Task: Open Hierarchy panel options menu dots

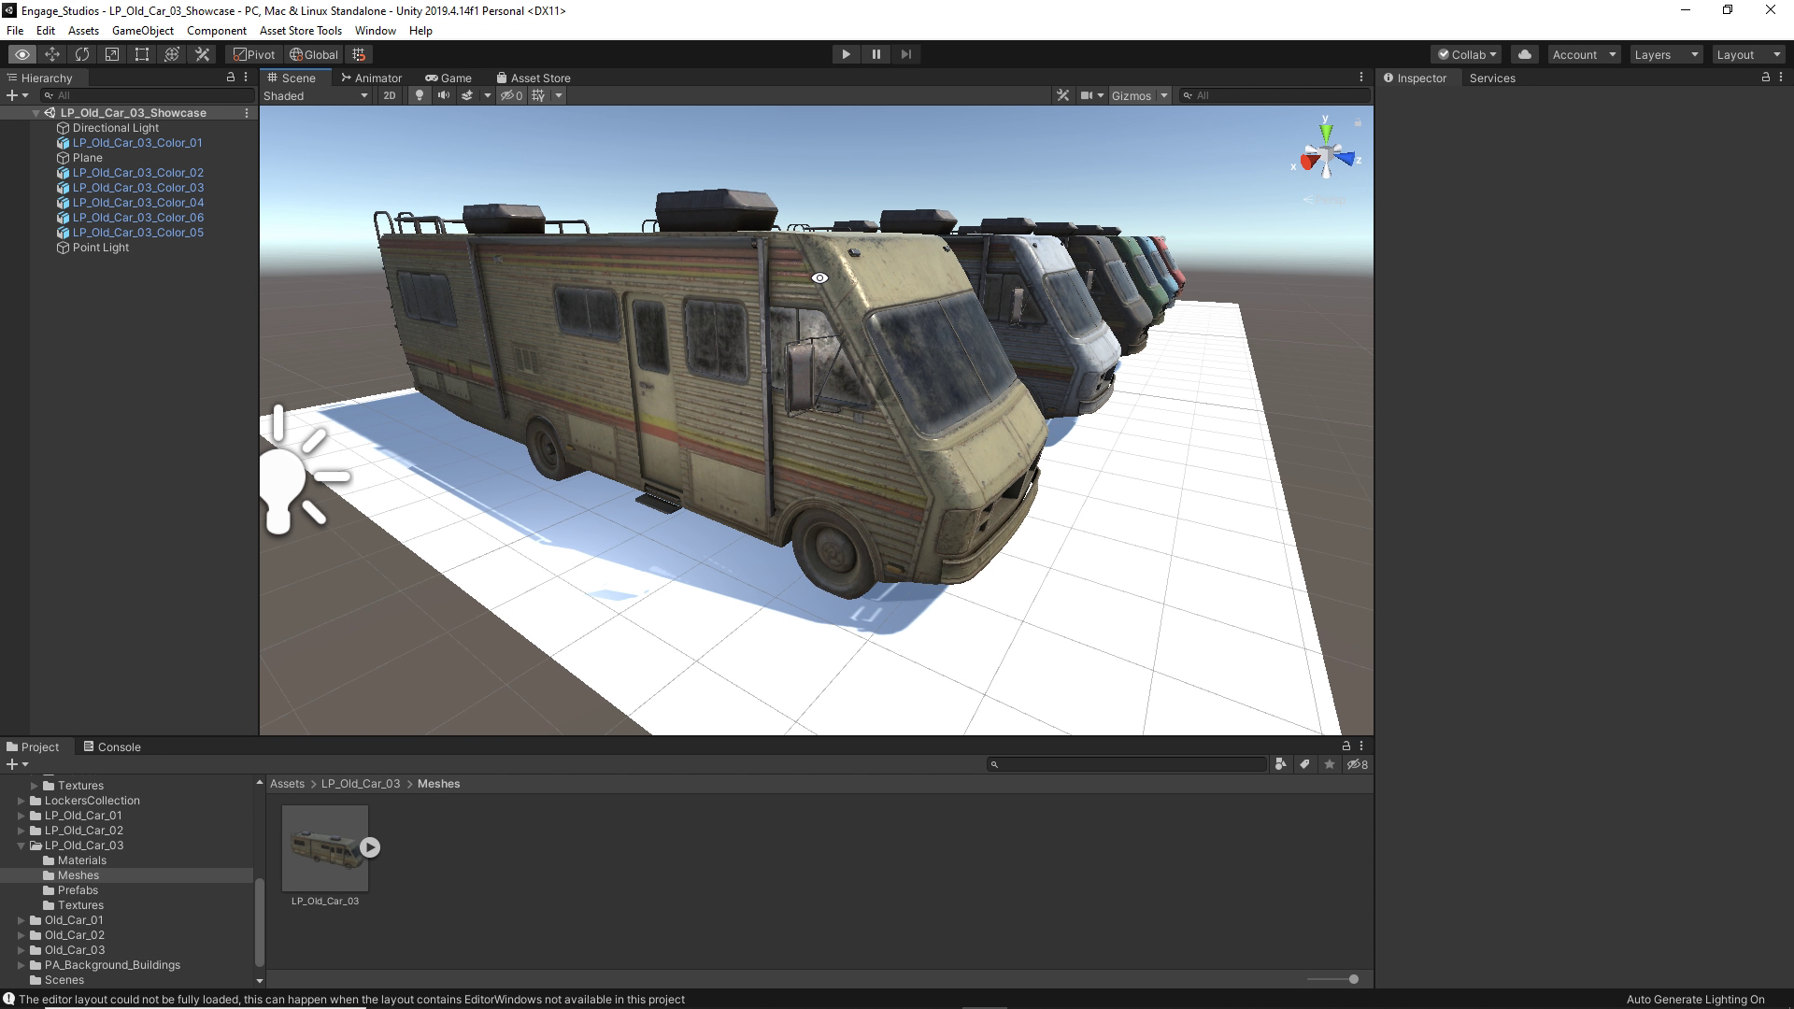Action: (246, 78)
